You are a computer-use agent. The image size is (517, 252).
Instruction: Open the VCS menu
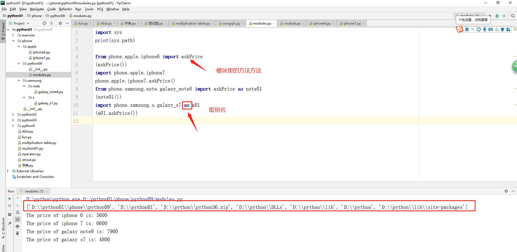click(100, 9)
